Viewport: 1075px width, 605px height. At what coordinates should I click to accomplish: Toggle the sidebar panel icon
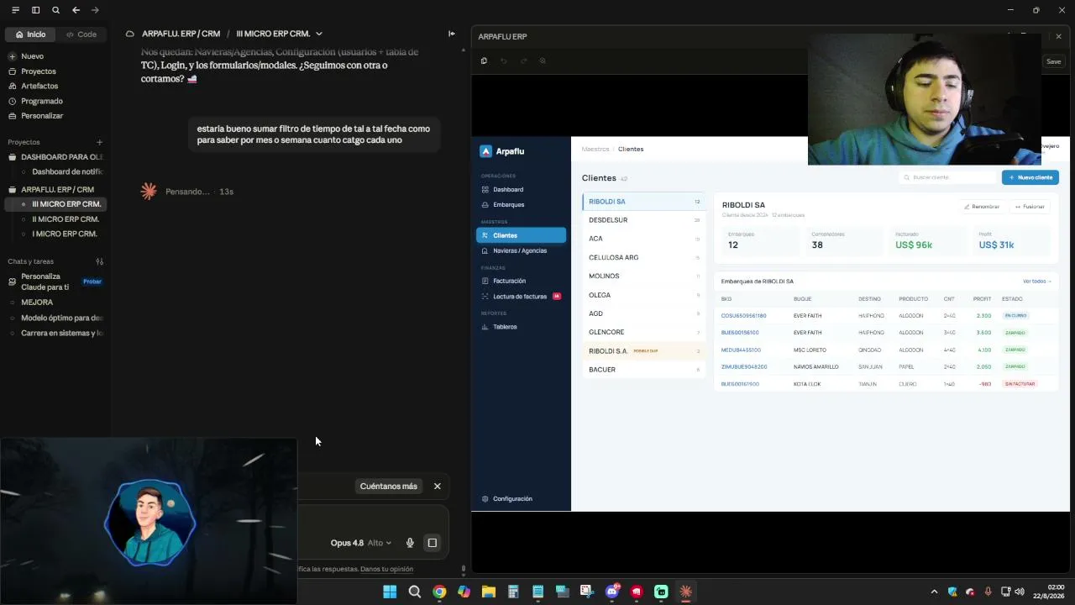click(x=35, y=10)
